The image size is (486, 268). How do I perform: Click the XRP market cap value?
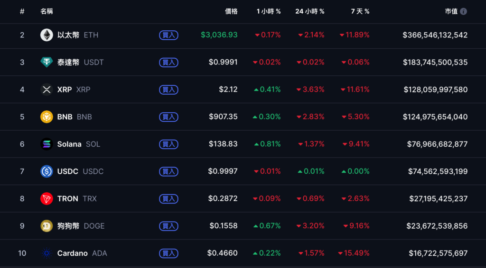(435, 89)
